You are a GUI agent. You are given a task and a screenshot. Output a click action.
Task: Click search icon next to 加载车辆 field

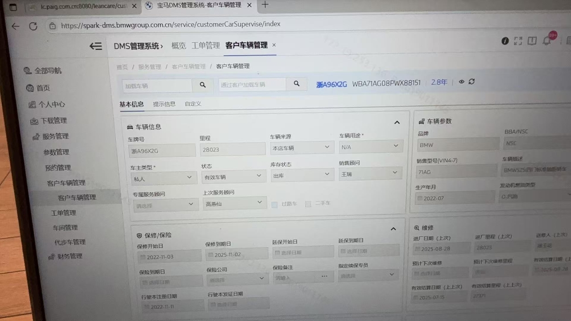203,85
